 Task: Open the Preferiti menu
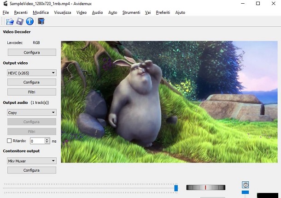tap(163, 12)
